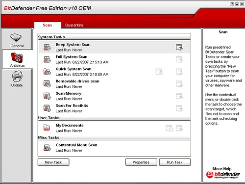Click run icon for Scan Memory
245x184 pixels.
coord(179,96)
